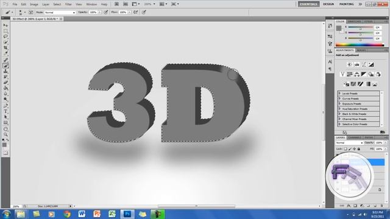Open the brush Mode dropdown

[x=60, y=12]
